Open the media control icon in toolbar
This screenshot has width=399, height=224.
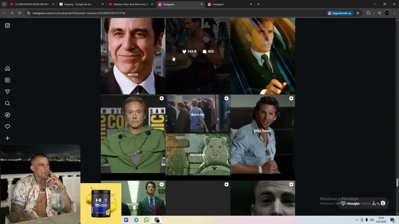click(x=379, y=13)
